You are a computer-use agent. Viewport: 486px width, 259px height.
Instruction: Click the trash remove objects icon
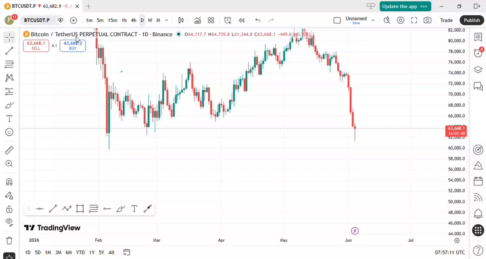pos(9,240)
